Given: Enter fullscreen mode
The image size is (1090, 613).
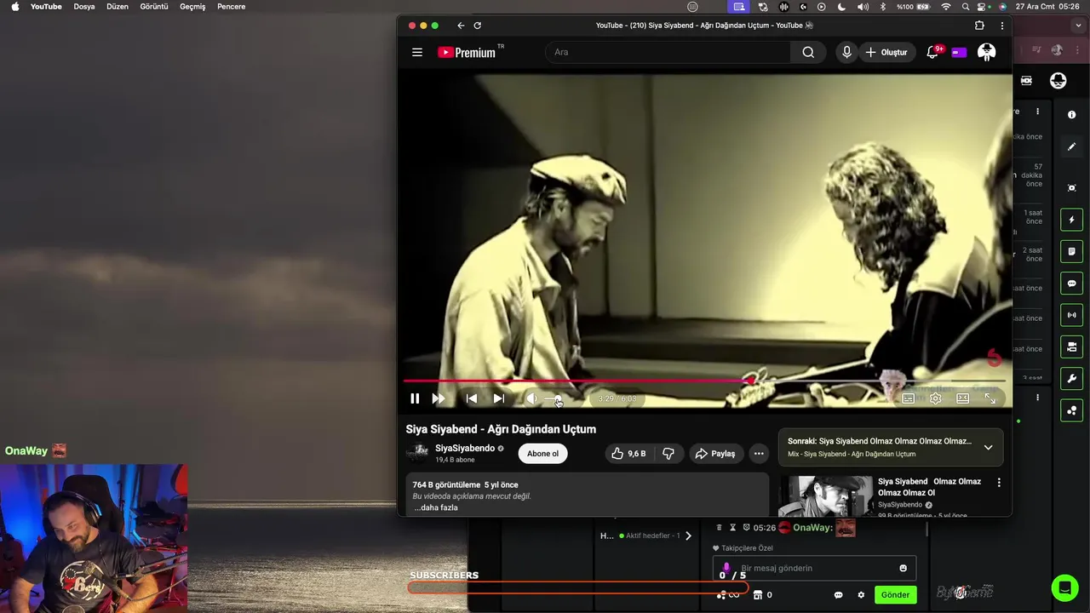Looking at the screenshot, I should click(x=990, y=398).
